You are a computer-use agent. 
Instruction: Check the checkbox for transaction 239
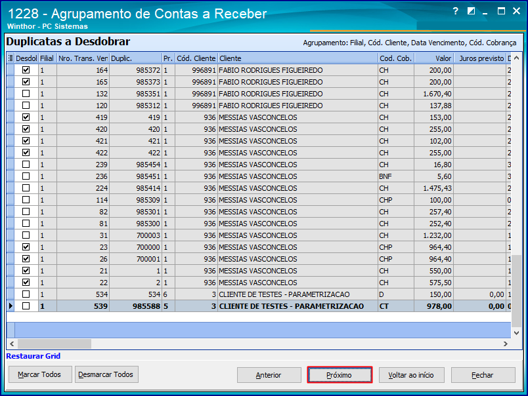[26, 165]
